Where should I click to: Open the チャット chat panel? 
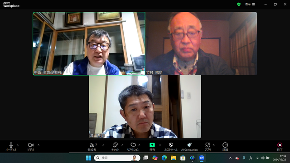click(115, 147)
